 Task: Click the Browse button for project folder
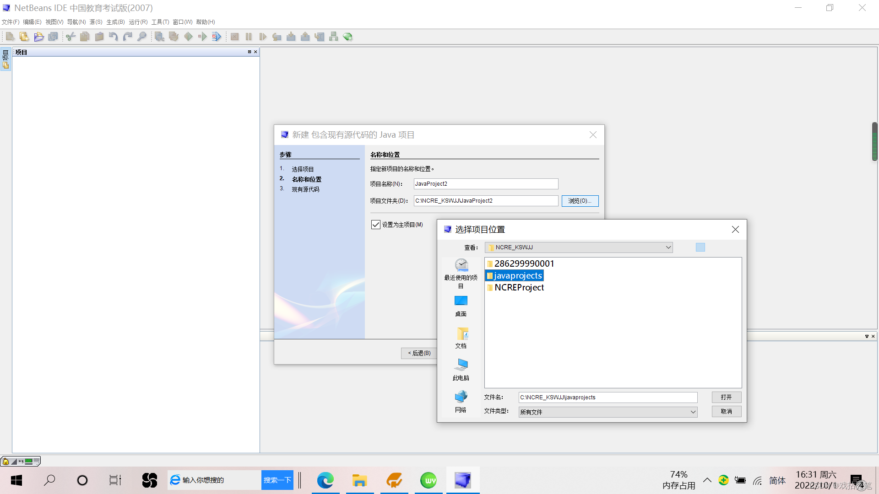(580, 201)
